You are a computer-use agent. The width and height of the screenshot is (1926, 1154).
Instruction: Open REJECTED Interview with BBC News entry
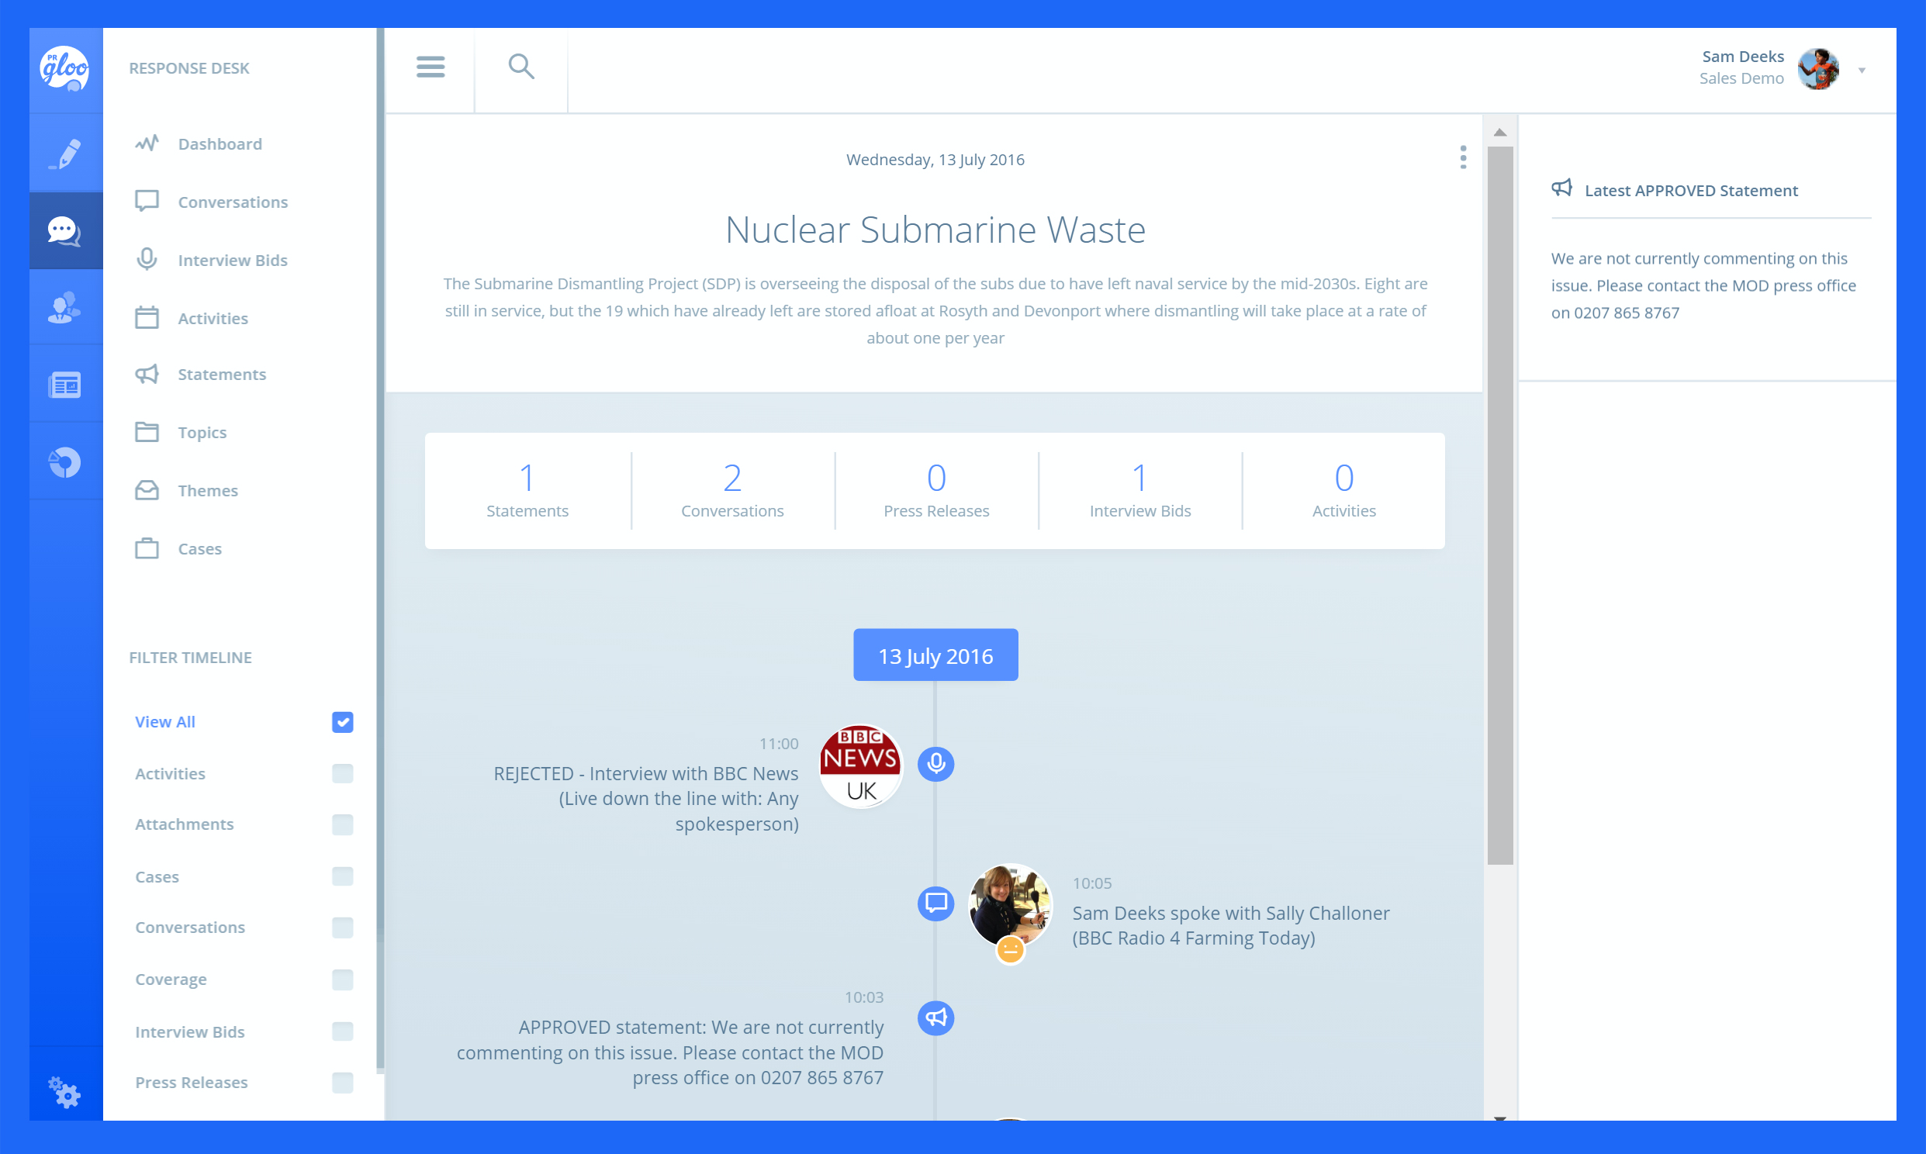646,799
